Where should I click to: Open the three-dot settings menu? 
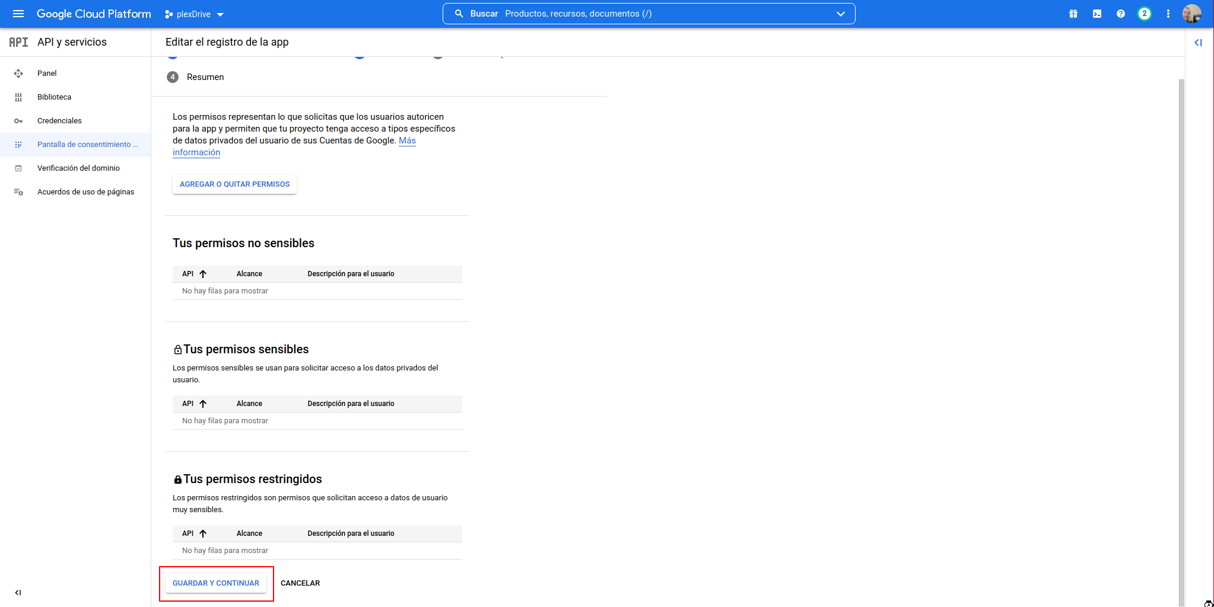click(x=1168, y=14)
